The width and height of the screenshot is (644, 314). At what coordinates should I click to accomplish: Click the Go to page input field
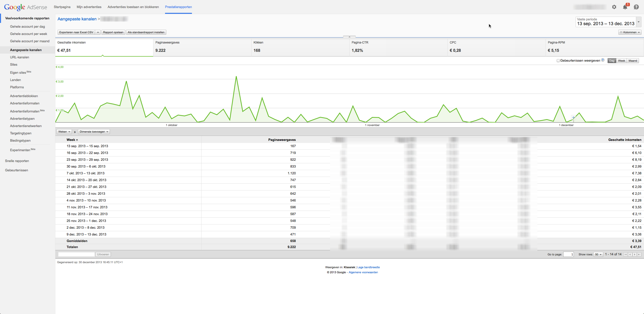click(568, 254)
